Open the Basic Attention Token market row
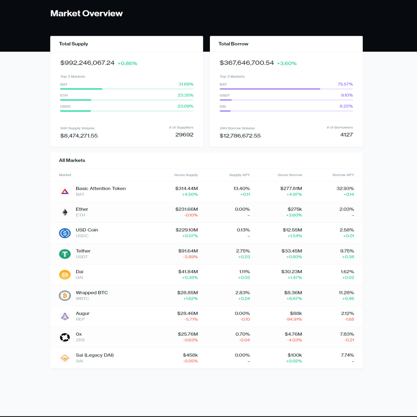Screen dimensions: 417x417 pos(206,191)
